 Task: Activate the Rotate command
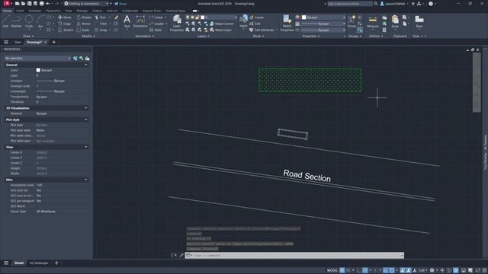tap(84, 18)
